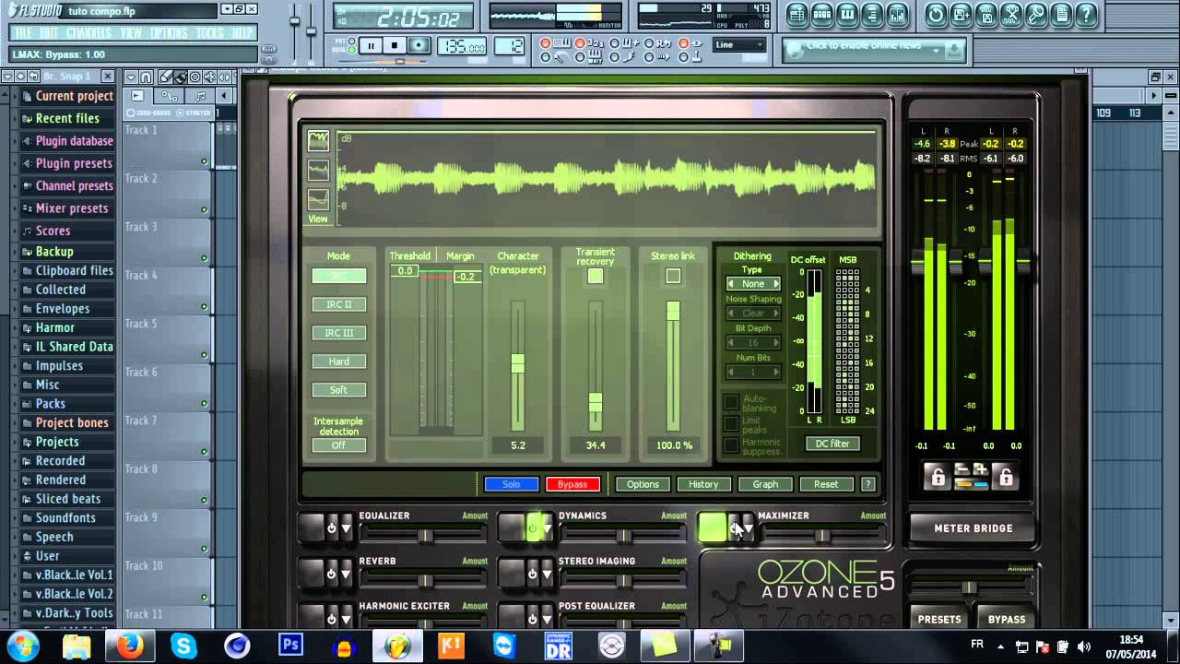
Task: Toggle the Reverb module power button
Action: (x=332, y=574)
